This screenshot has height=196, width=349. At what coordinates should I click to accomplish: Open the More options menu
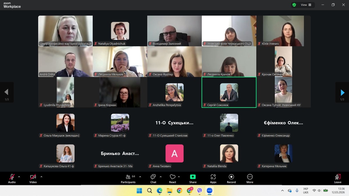[x=250, y=179]
